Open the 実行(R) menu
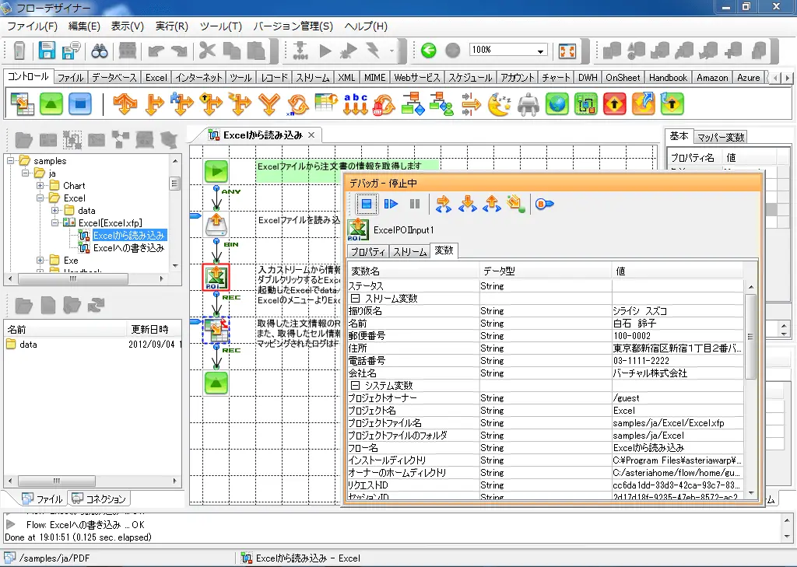This screenshot has height=567, width=797. [172, 26]
